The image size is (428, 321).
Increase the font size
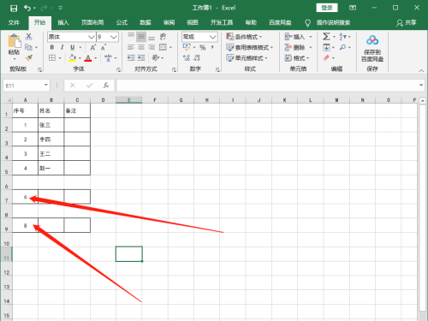pyautogui.click(x=92, y=47)
